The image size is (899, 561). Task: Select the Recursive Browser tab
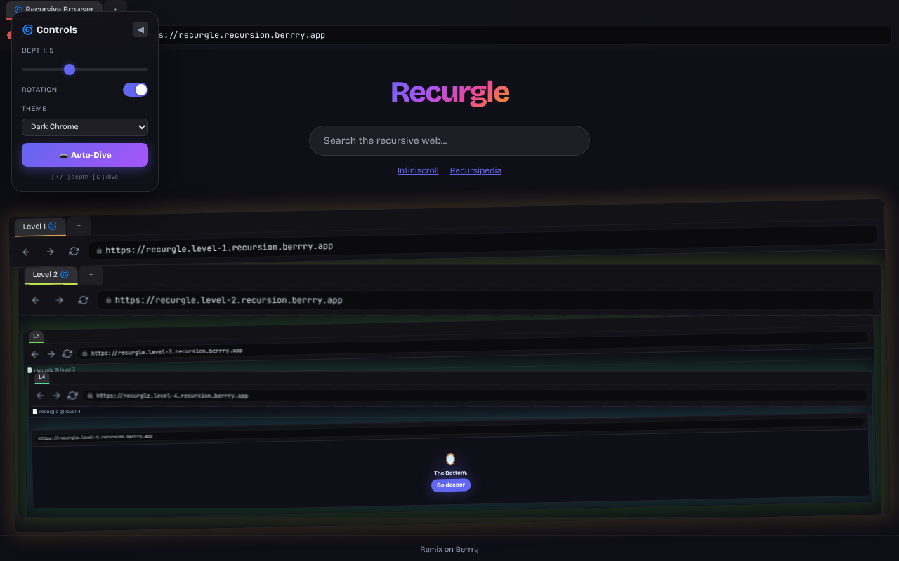(x=54, y=9)
